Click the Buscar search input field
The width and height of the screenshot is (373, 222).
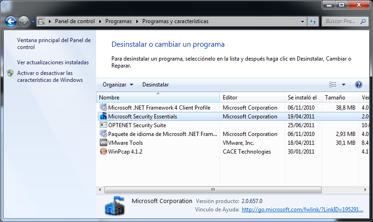click(x=340, y=21)
